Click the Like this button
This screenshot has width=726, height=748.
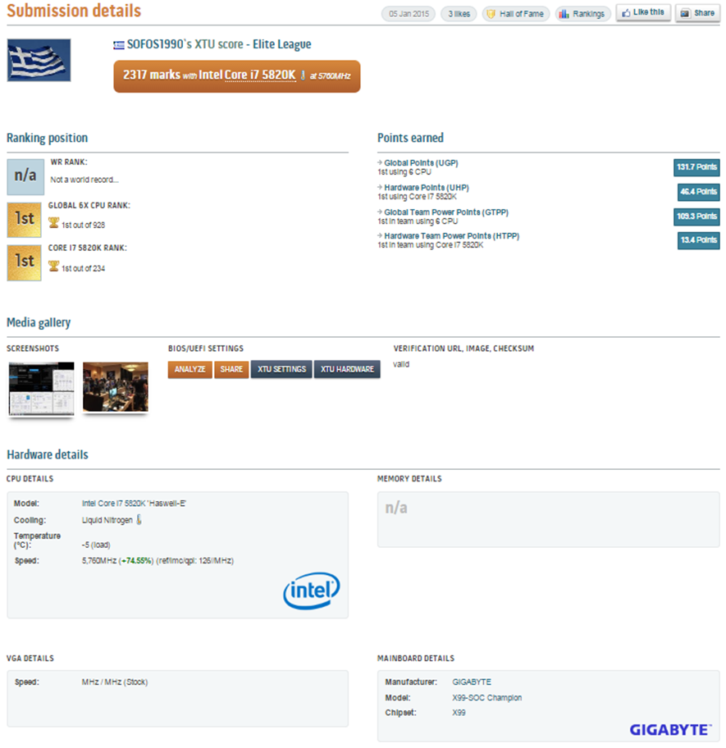coord(643,13)
